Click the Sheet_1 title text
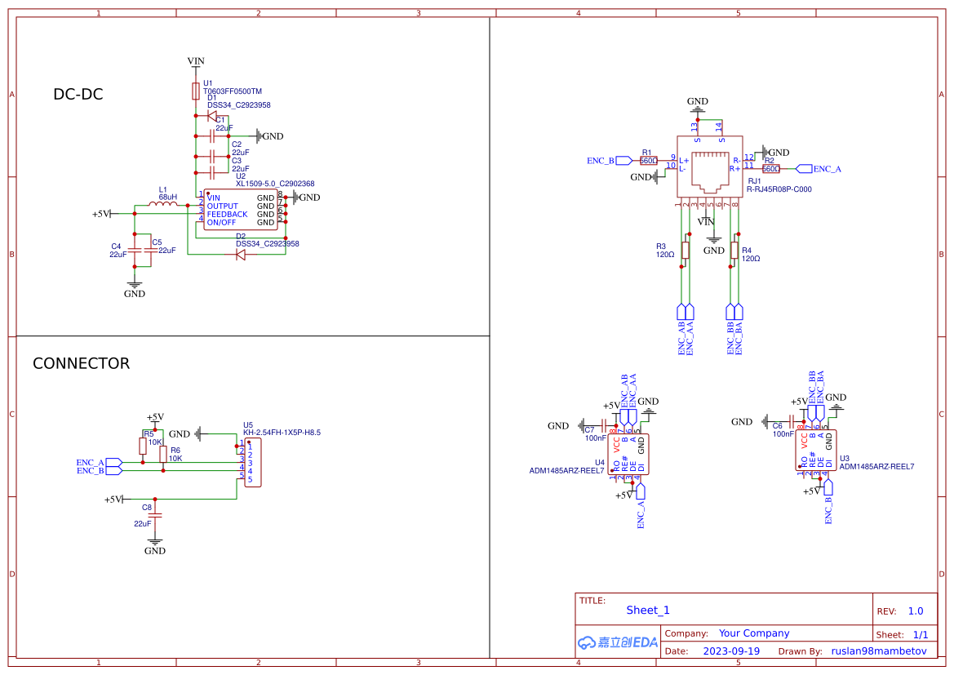 point(647,610)
